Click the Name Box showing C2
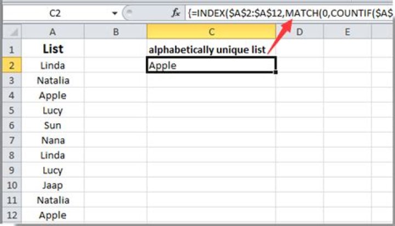Screen dimensions: 395x226 pos(55,13)
